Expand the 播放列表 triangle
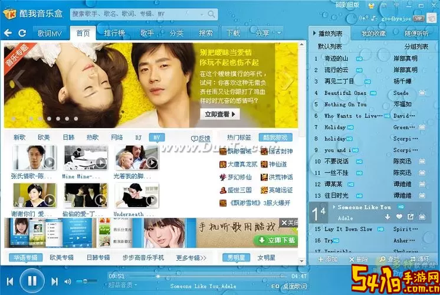The width and height of the screenshot is (440, 295). pos(314,34)
